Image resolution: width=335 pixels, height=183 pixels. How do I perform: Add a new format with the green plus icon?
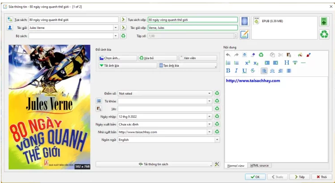[324, 21]
